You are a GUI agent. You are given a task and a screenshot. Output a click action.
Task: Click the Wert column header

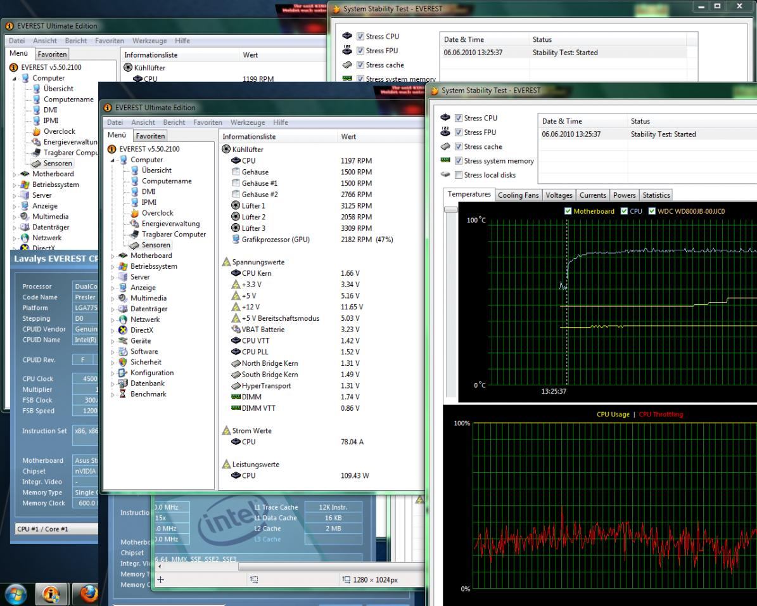click(381, 136)
